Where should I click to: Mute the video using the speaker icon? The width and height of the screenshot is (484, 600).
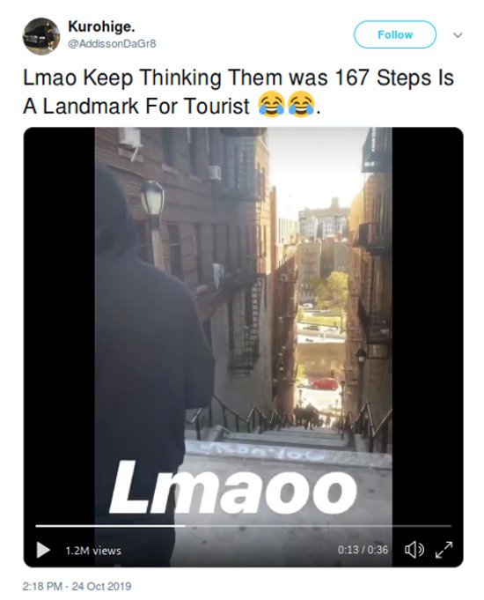tap(414, 550)
